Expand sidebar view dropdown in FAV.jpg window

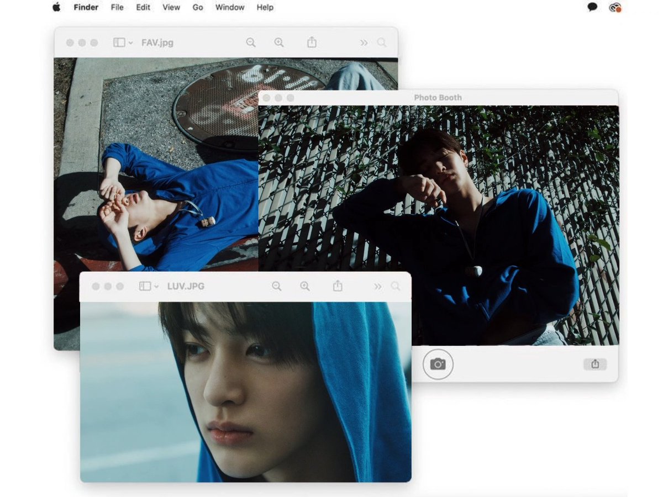[130, 43]
